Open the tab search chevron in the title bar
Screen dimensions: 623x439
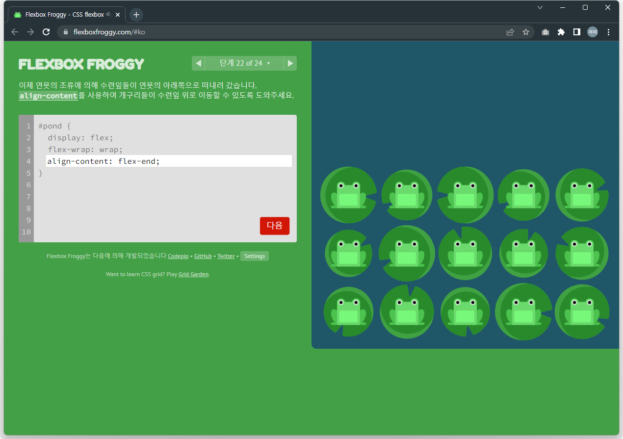(540, 7)
